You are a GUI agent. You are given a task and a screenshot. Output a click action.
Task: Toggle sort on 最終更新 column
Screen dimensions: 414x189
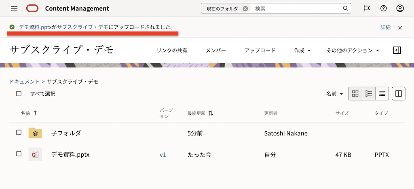211,113
